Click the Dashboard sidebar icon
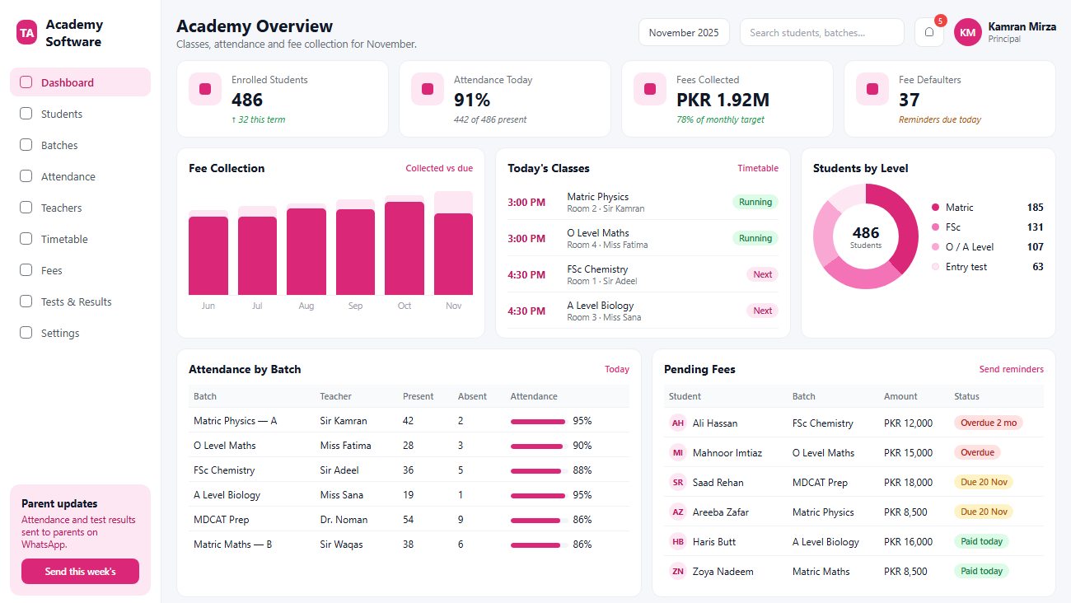 coord(26,82)
